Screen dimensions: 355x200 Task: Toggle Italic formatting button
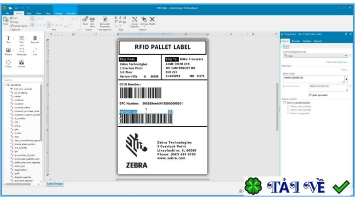(36, 25)
